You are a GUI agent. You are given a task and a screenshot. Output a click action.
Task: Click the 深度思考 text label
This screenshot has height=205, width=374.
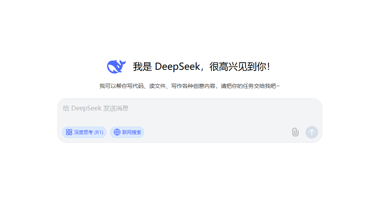point(83,132)
